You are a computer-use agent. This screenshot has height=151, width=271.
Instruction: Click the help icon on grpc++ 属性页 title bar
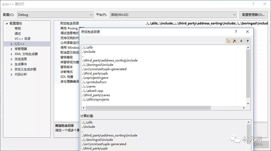coord(253,4)
